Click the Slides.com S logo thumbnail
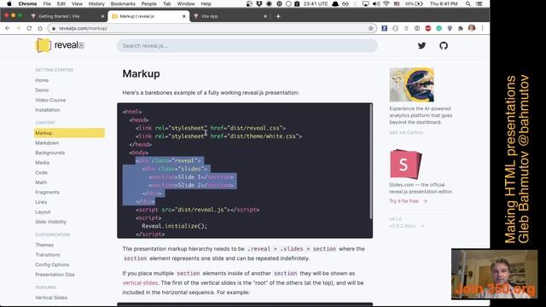546x307 pixels. (x=405, y=164)
